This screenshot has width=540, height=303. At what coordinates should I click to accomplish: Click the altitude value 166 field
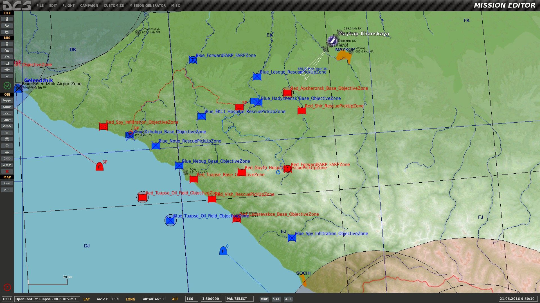pyautogui.click(x=192, y=299)
